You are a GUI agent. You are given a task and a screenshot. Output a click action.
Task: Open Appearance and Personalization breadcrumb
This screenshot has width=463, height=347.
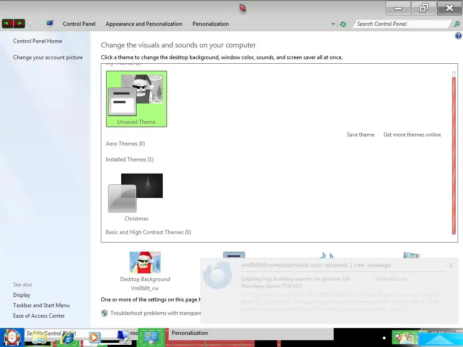(144, 24)
